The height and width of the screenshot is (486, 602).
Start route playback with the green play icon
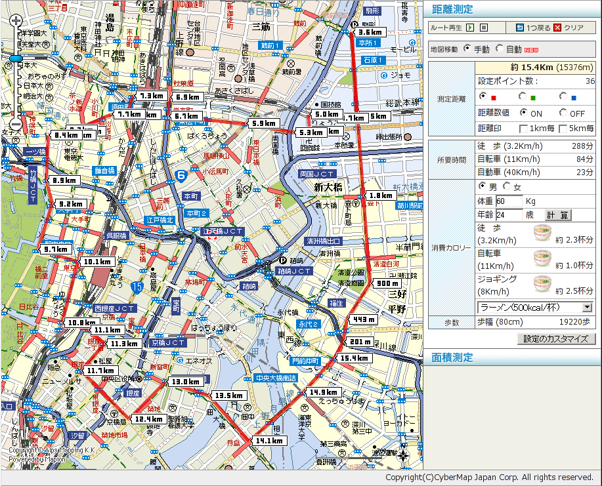click(x=470, y=28)
